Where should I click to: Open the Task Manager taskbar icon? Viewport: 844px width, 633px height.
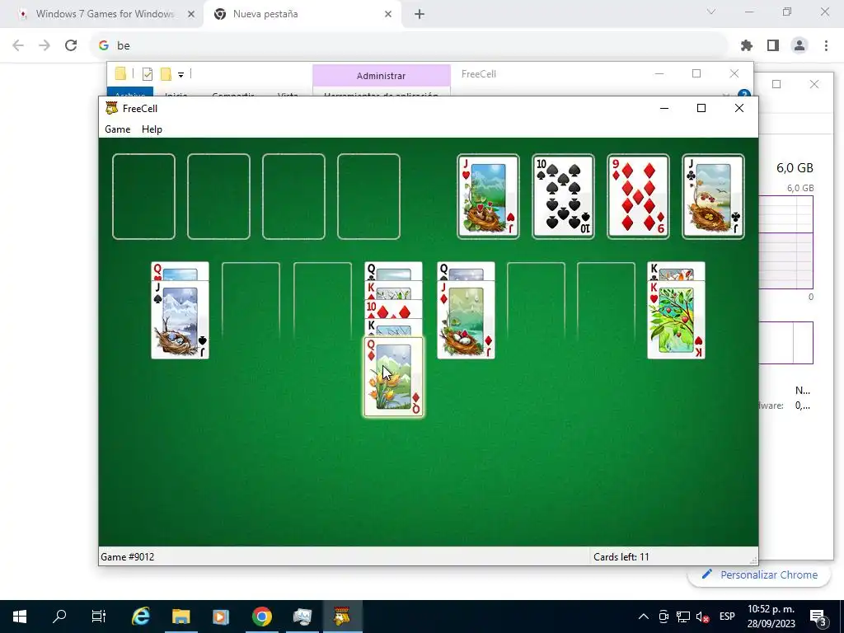point(302,617)
